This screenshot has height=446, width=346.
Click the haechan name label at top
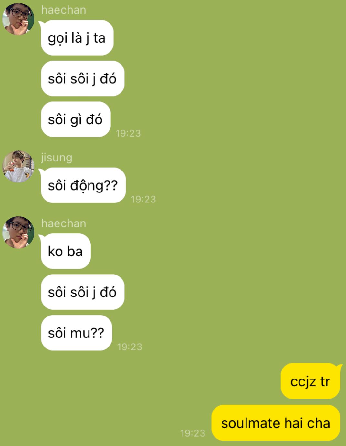tap(64, 10)
